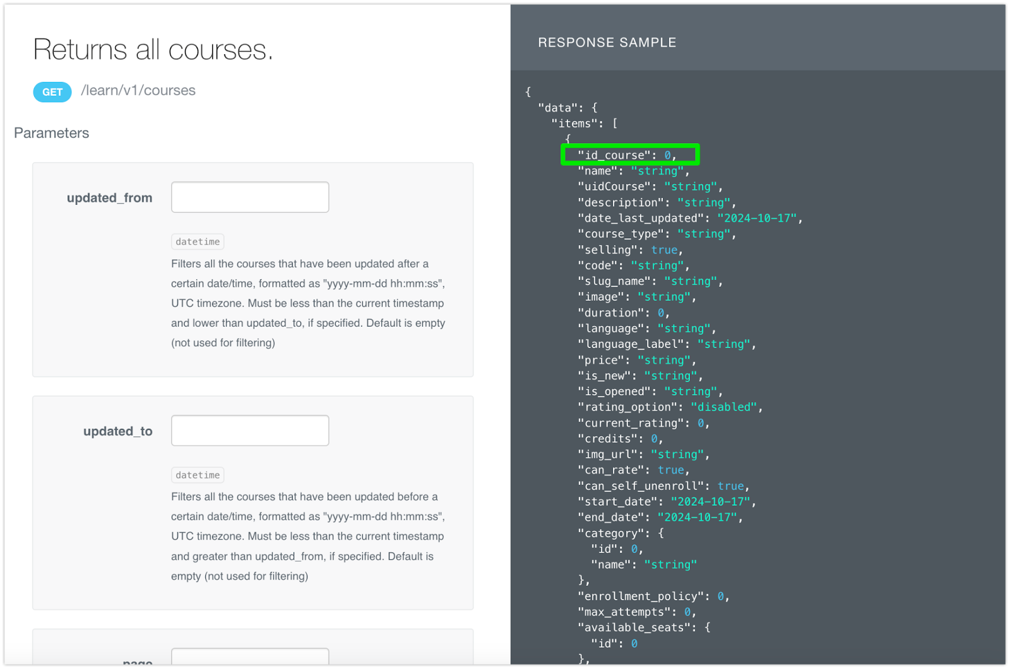Collapse the "items" array in response
The image size is (1010, 669).
tap(584, 124)
